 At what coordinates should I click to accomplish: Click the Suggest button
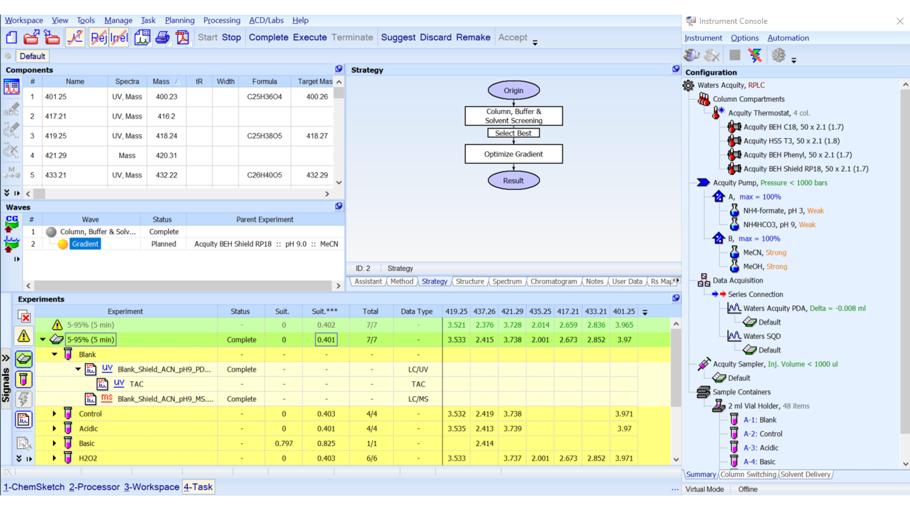pos(398,37)
